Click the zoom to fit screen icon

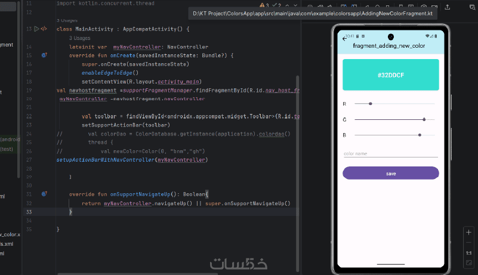pos(469,263)
